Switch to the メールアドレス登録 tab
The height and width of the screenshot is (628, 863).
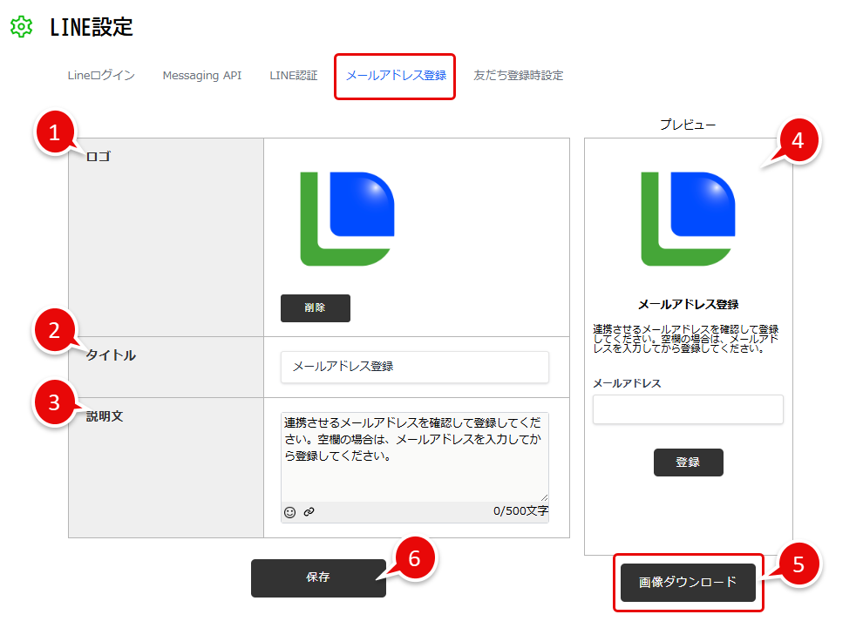tap(394, 76)
